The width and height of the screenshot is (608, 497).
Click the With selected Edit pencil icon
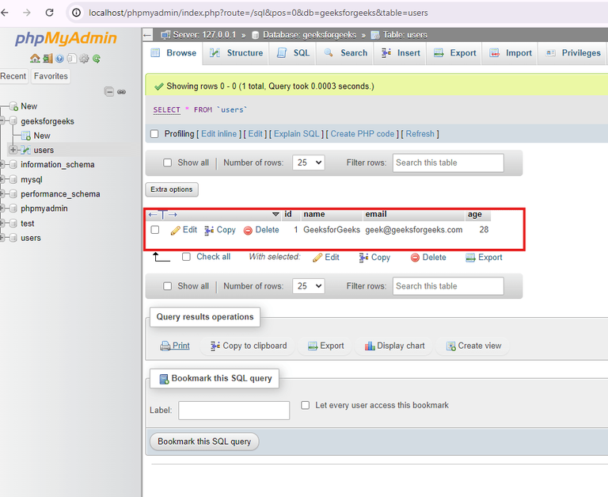[x=317, y=258]
